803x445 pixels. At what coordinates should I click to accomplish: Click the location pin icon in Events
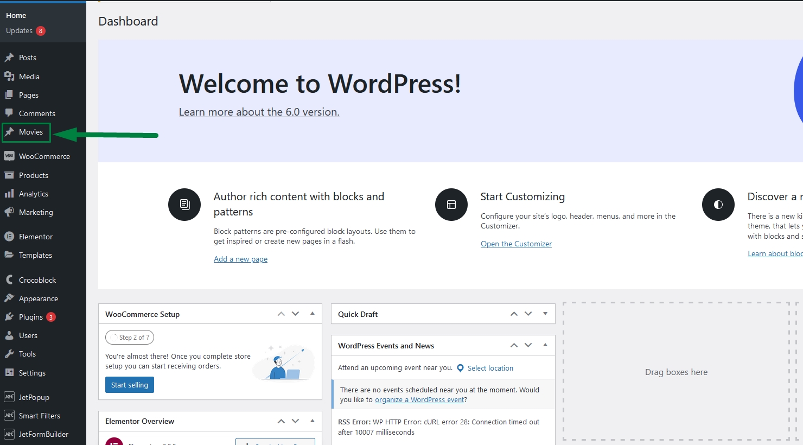[461, 368]
